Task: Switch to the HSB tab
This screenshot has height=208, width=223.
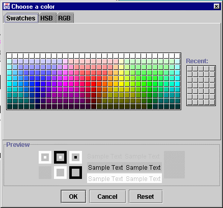Action: coord(47,18)
